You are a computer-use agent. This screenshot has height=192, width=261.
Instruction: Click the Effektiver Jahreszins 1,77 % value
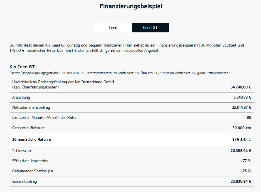(245, 161)
